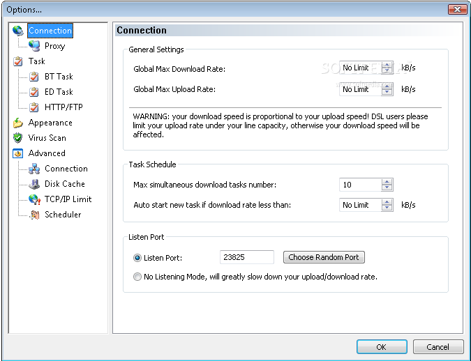Open TCP/IP Limit settings

pyautogui.click(x=68, y=199)
